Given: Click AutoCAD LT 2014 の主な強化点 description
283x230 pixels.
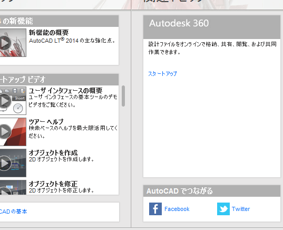Looking at the screenshot, I should click(72, 40).
